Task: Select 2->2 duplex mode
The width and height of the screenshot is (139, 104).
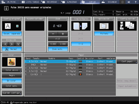Action: [x=81, y=34]
